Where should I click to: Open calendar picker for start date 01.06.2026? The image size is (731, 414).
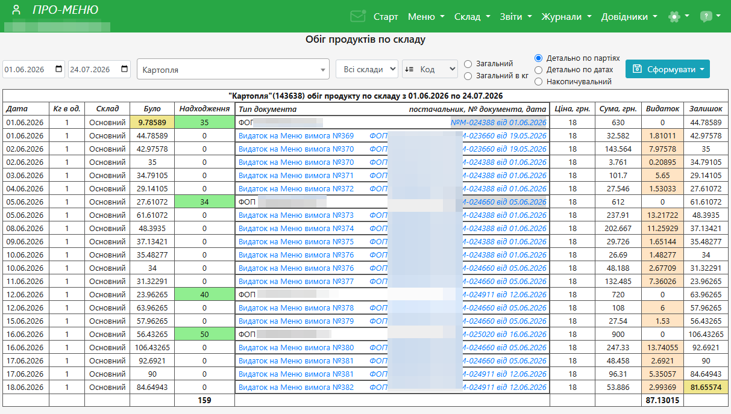click(58, 69)
